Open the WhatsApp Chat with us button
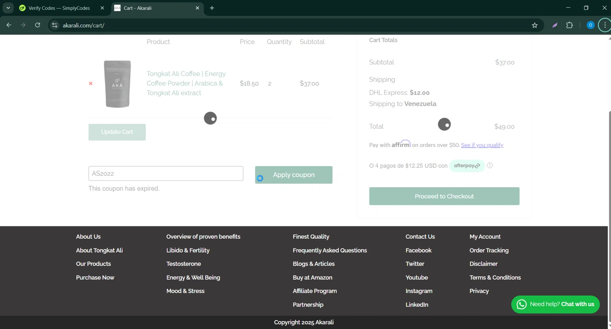The image size is (611, 329). (555, 304)
